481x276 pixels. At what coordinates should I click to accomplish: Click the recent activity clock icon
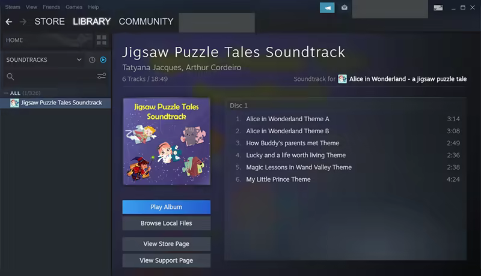point(92,60)
